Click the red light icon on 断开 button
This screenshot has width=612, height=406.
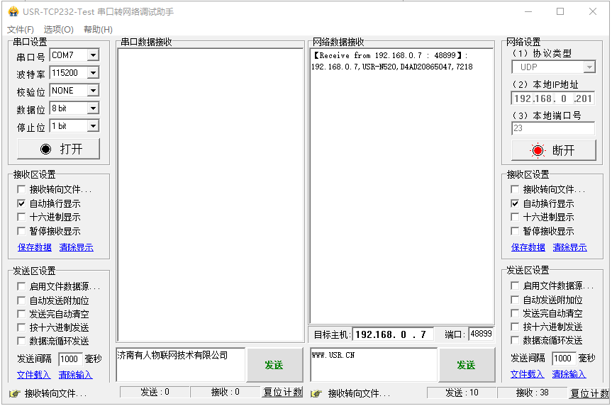(538, 150)
